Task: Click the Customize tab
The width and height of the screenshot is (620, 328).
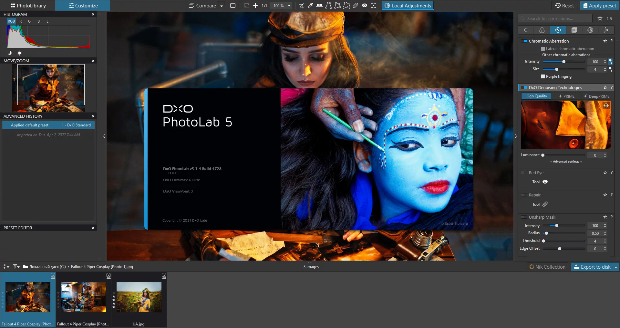Action: pyautogui.click(x=83, y=5)
